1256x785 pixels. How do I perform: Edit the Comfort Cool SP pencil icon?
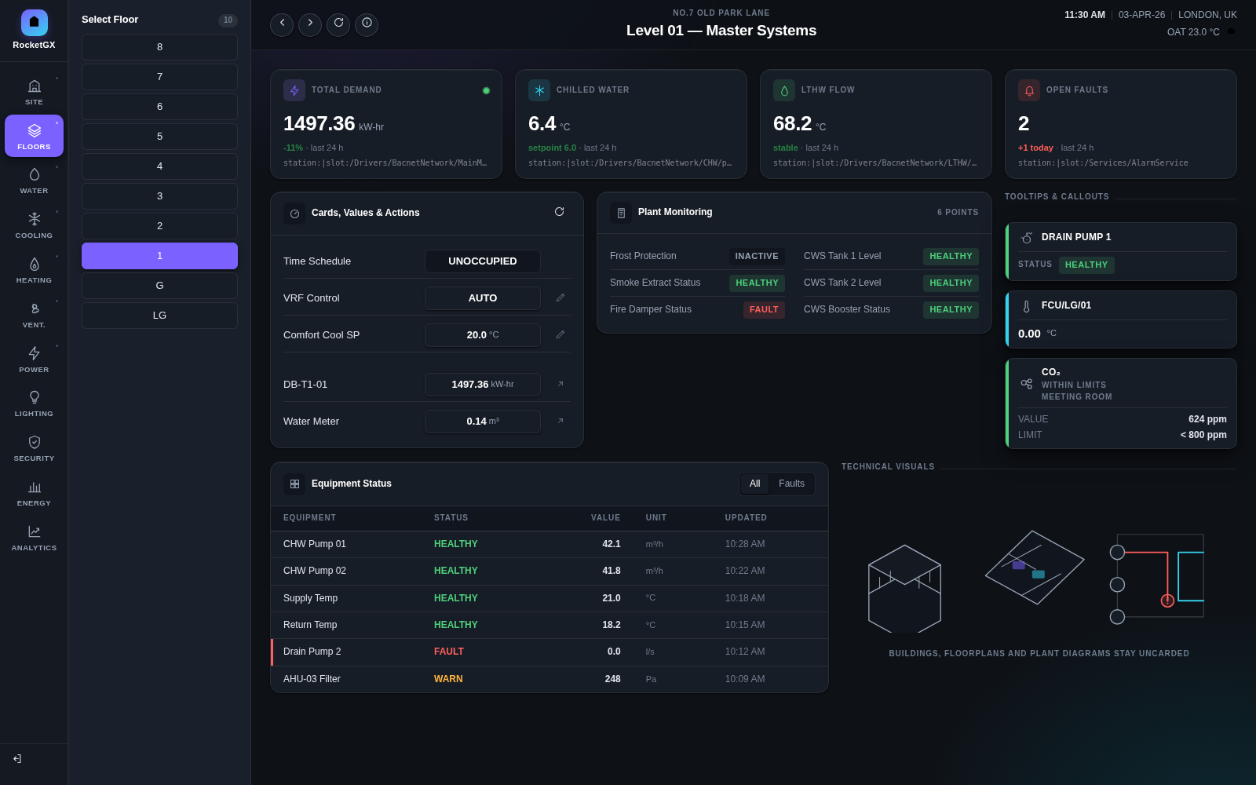click(x=560, y=335)
